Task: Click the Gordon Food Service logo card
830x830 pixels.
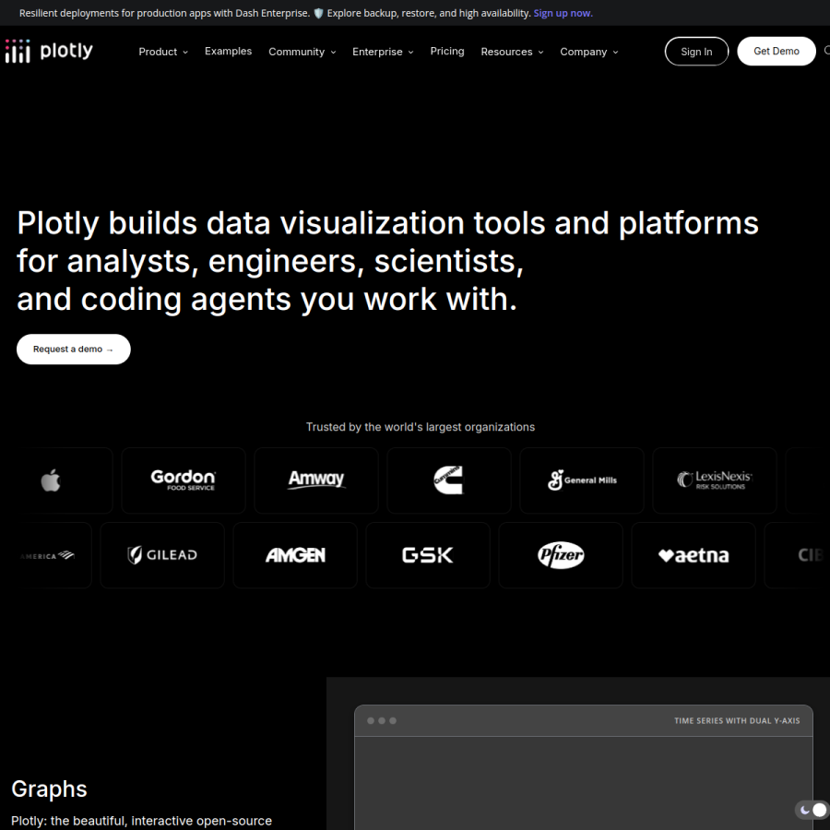Action: [x=184, y=480]
